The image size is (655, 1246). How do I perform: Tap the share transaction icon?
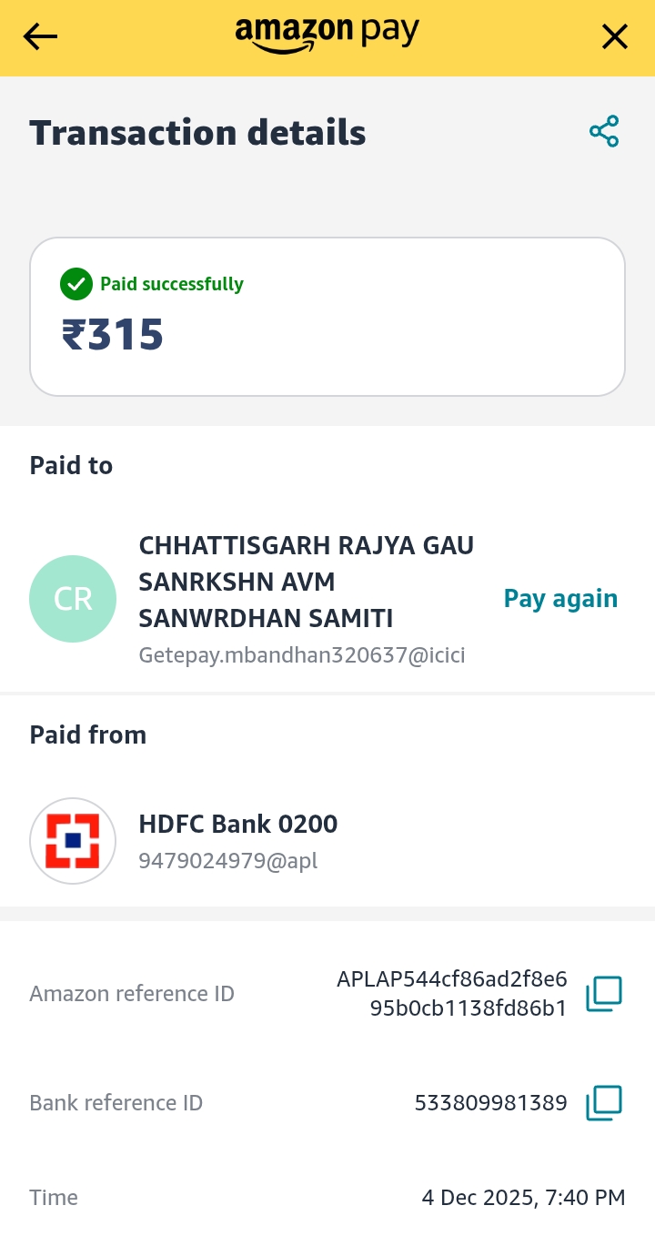click(604, 132)
